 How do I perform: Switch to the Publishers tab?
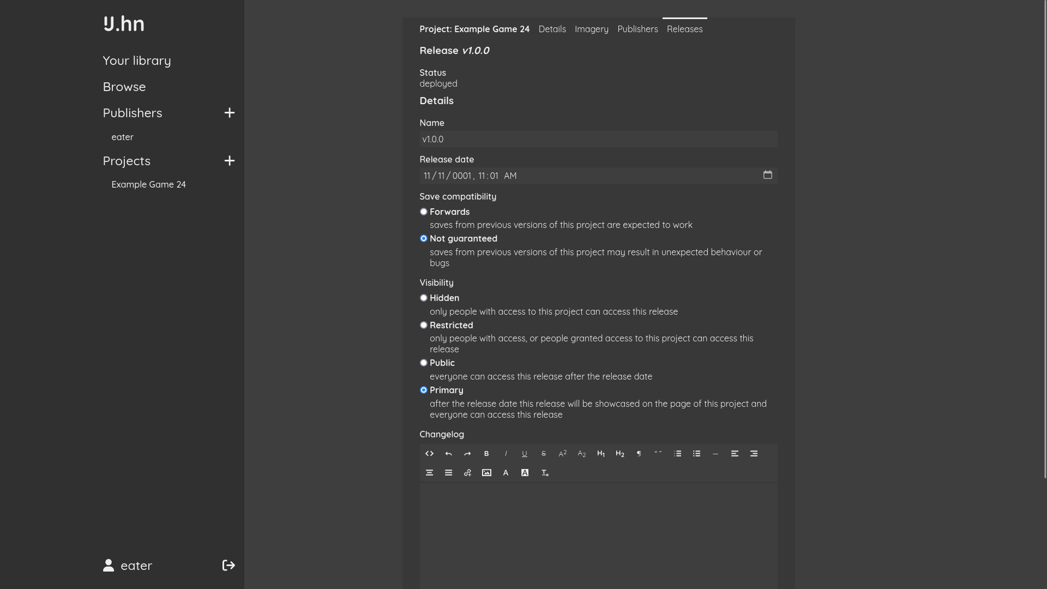click(637, 29)
